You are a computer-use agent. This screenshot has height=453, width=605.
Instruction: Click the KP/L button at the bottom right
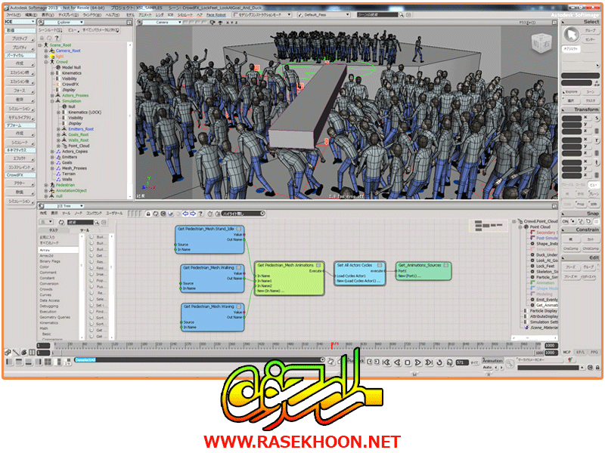coord(580,353)
